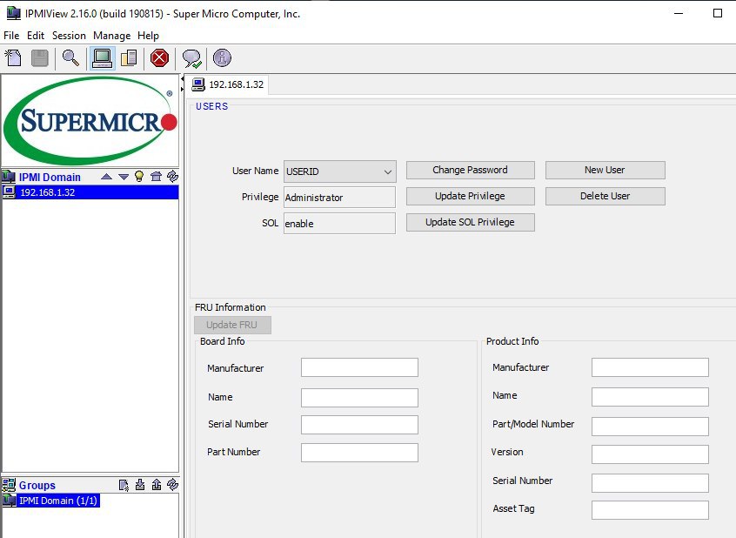736x538 pixels.
Task: Click the Supermicro logo image
Action: point(90,120)
